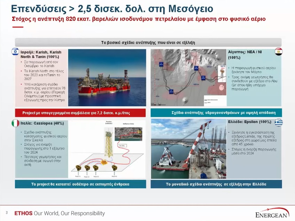
Task: Select the FPSO vessel photo
Action: [x=107, y=78]
